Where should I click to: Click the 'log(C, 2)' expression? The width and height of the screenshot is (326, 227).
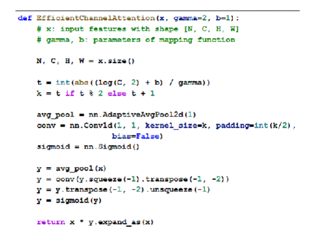(119, 83)
